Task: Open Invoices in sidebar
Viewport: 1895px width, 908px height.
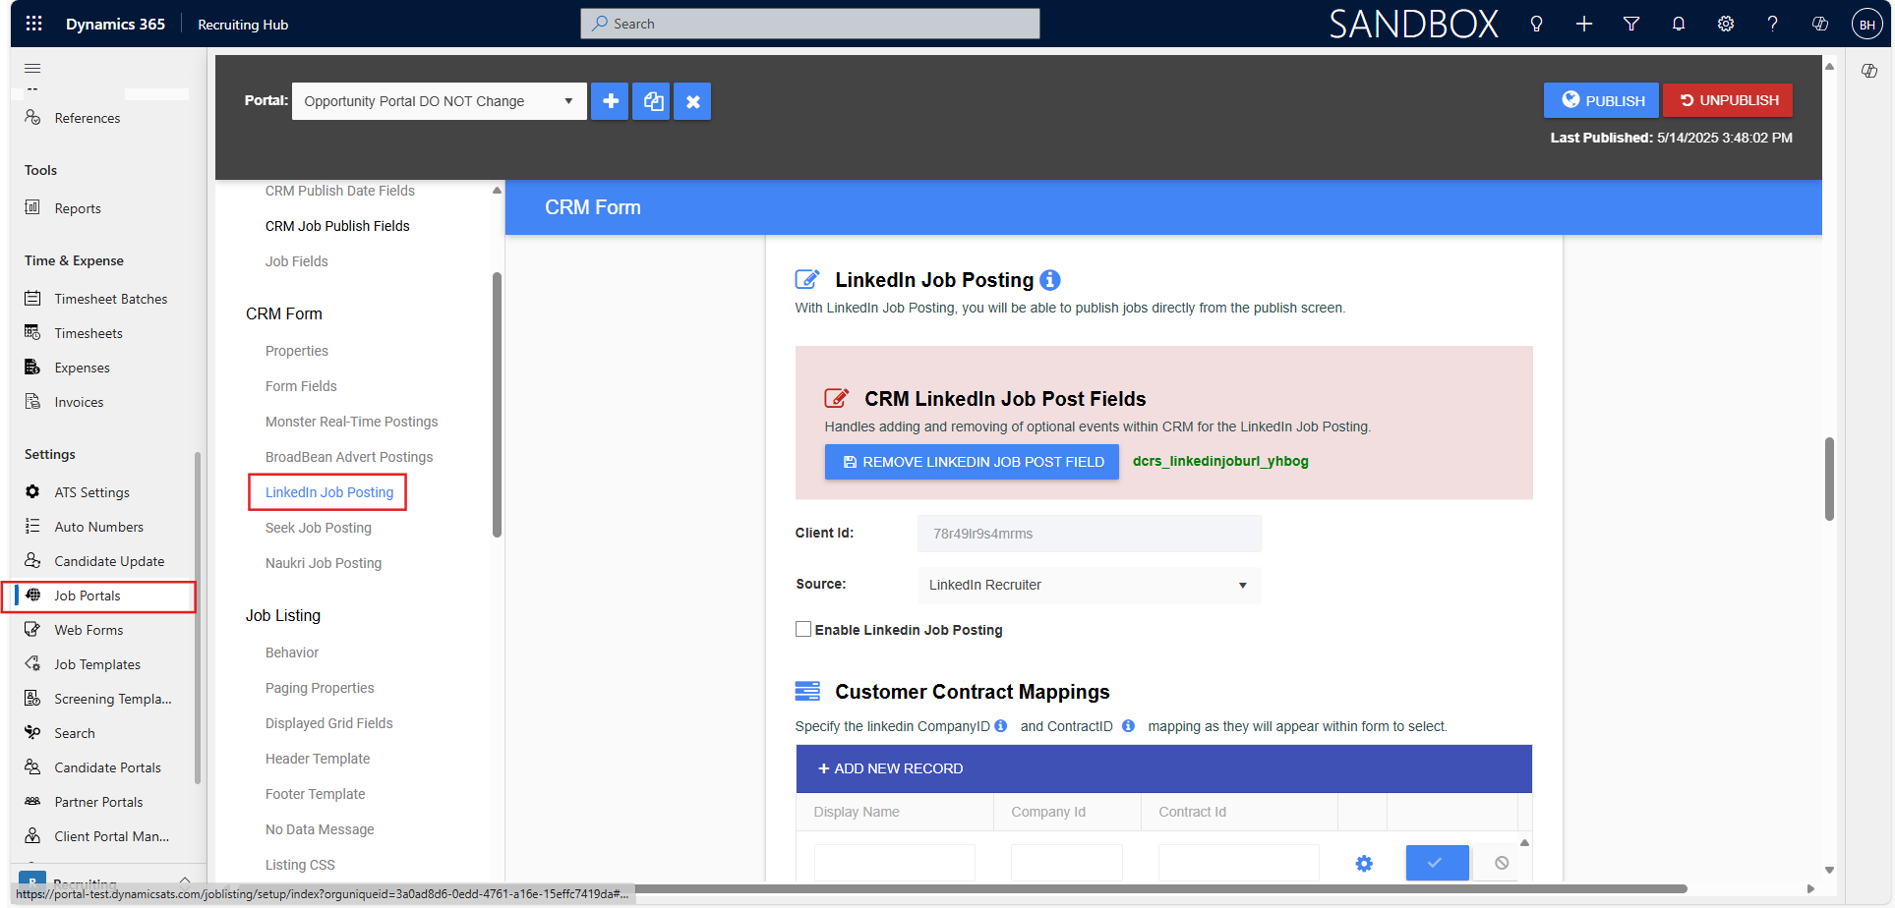Action: [79, 402]
